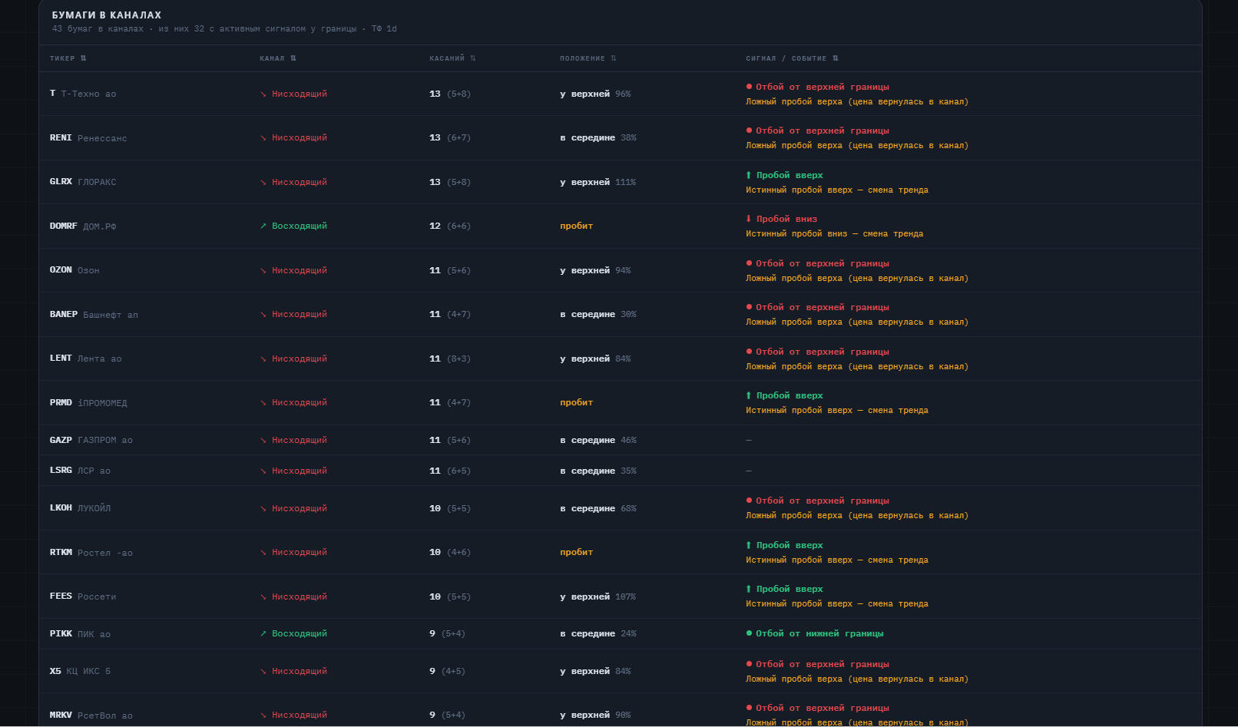Image resolution: width=1238 pixels, height=727 pixels.
Task: Click the LKOH "ЛУКОЙЛ" ticker cell
Action: (80, 508)
